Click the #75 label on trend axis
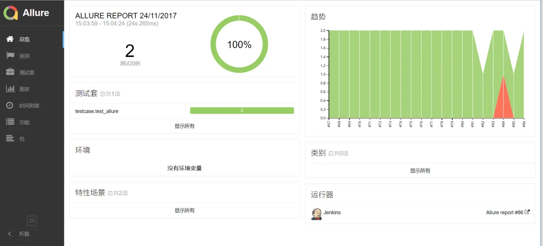 pos(411,124)
